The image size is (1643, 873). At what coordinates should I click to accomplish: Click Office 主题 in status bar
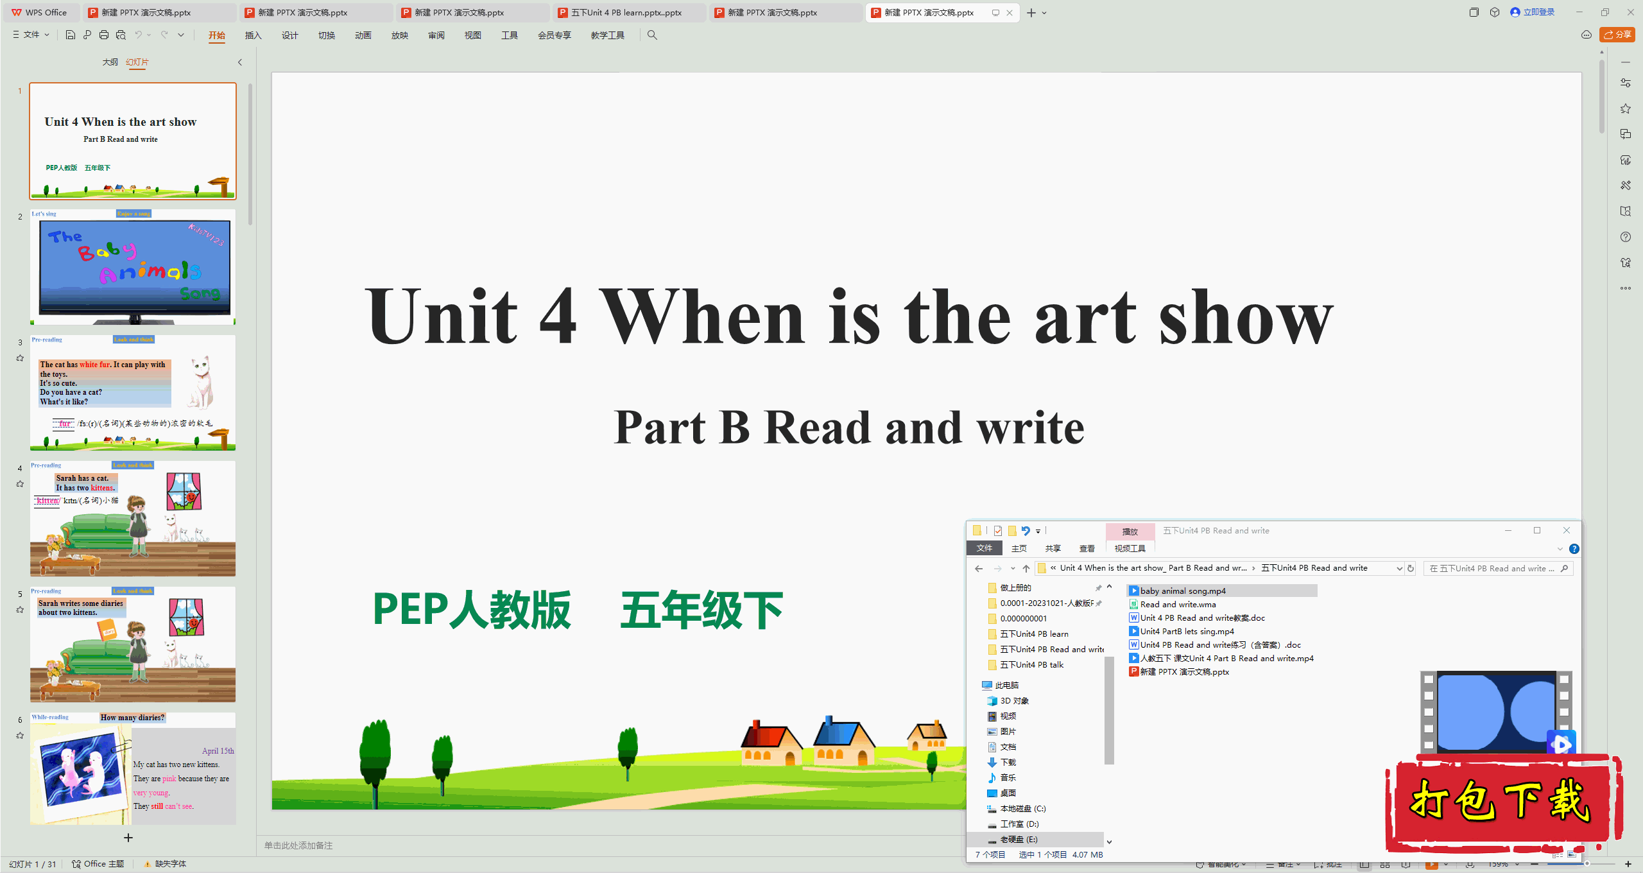coord(98,864)
